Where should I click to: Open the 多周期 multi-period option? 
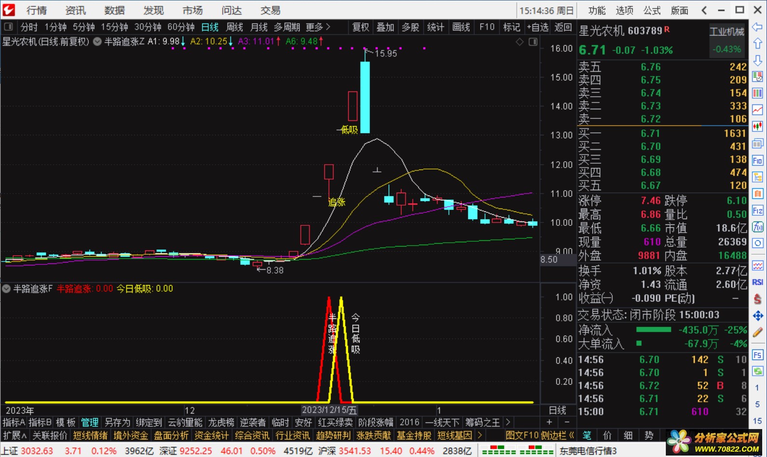click(287, 27)
